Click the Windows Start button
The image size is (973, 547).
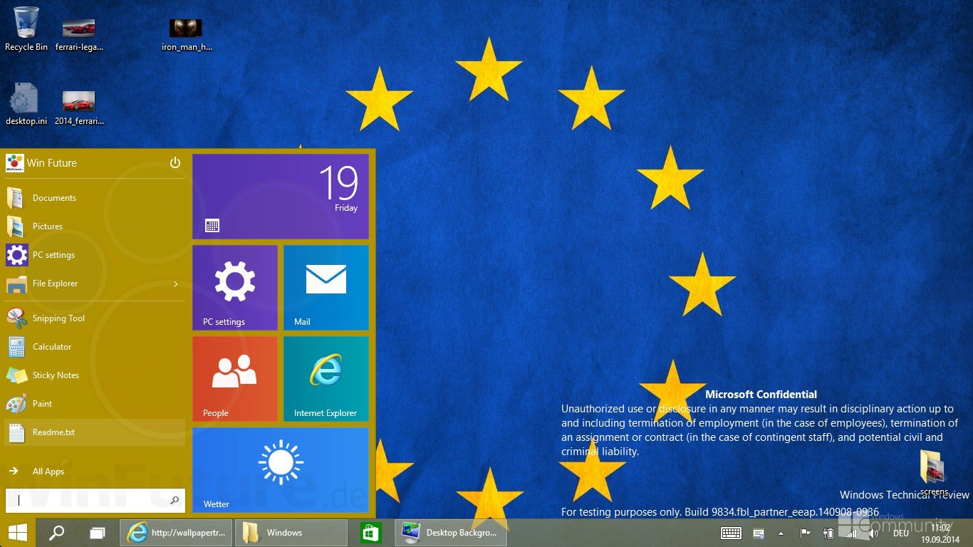click(x=18, y=533)
